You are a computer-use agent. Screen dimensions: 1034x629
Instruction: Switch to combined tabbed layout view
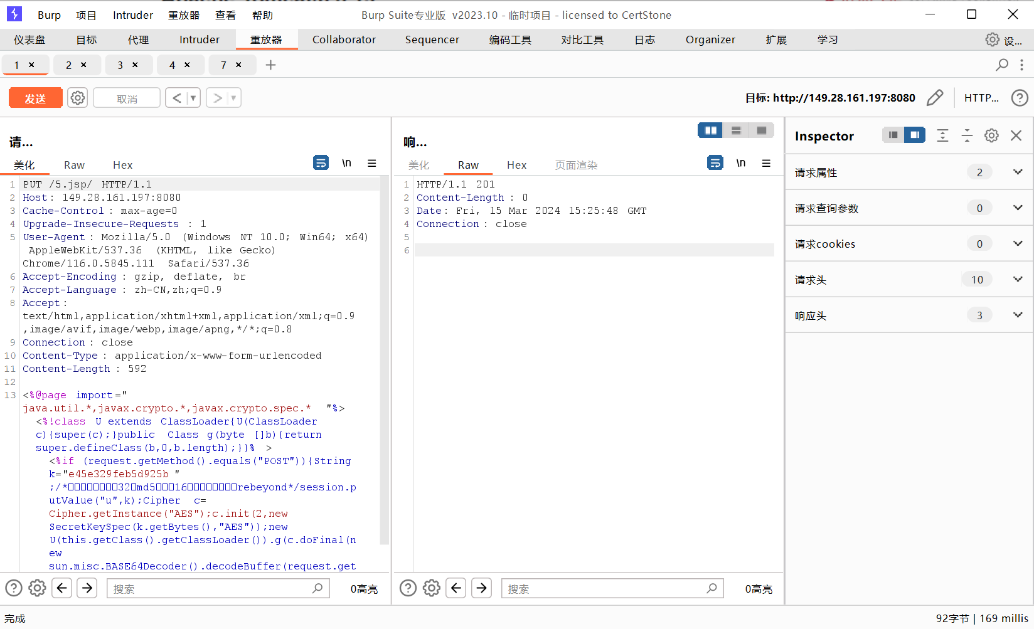[x=762, y=130]
